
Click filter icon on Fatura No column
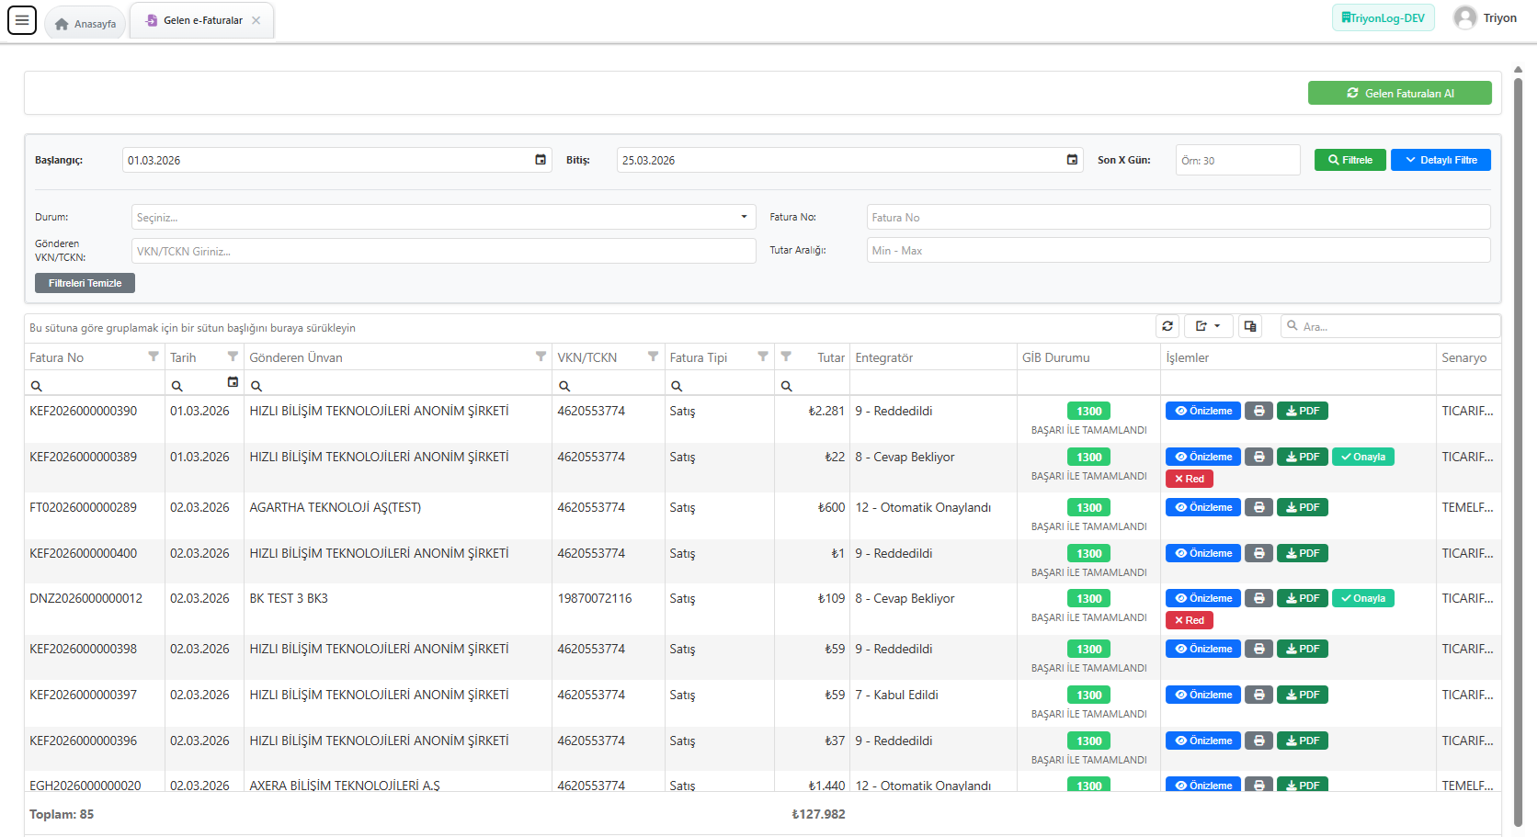pos(154,356)
